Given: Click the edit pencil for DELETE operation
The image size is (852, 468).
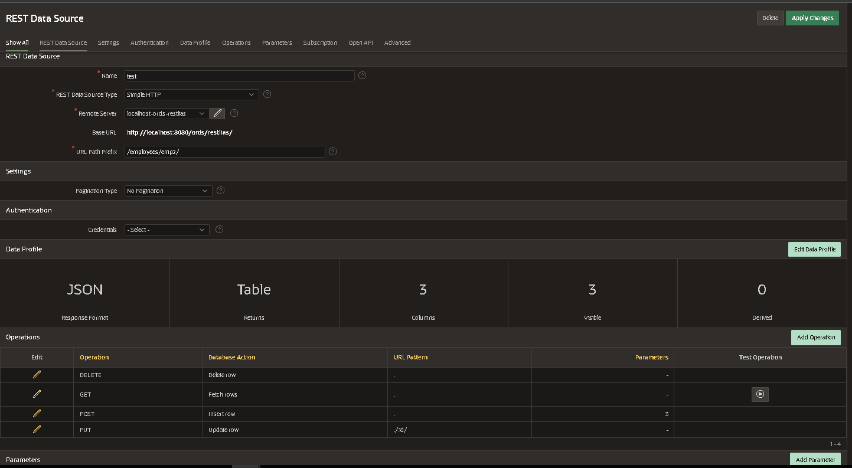Looking at the screenshot, I should pyautogui.click(x=37, y=375).
